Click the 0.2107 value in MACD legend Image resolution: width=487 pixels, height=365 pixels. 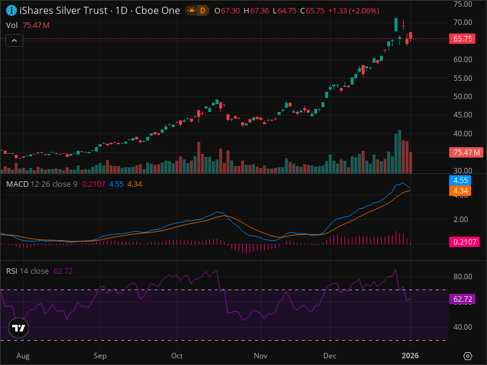94,184
